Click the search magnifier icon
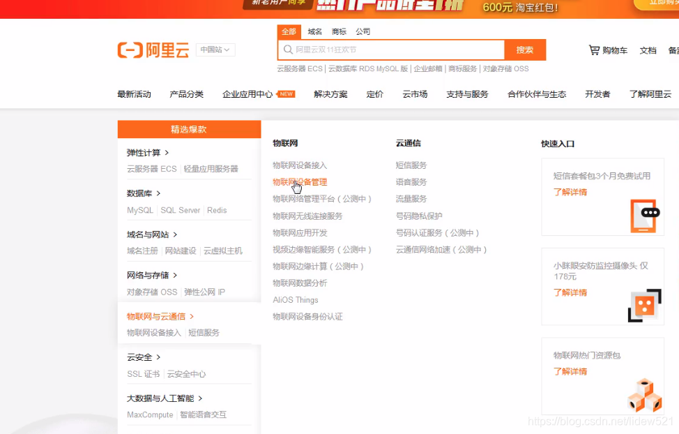The image size is (679, 434). point(288,50)
